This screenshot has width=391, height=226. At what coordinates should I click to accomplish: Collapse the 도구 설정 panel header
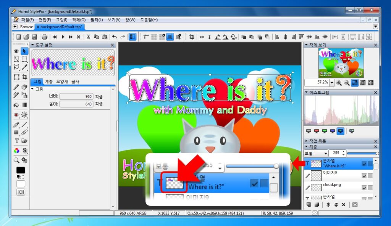32,45
